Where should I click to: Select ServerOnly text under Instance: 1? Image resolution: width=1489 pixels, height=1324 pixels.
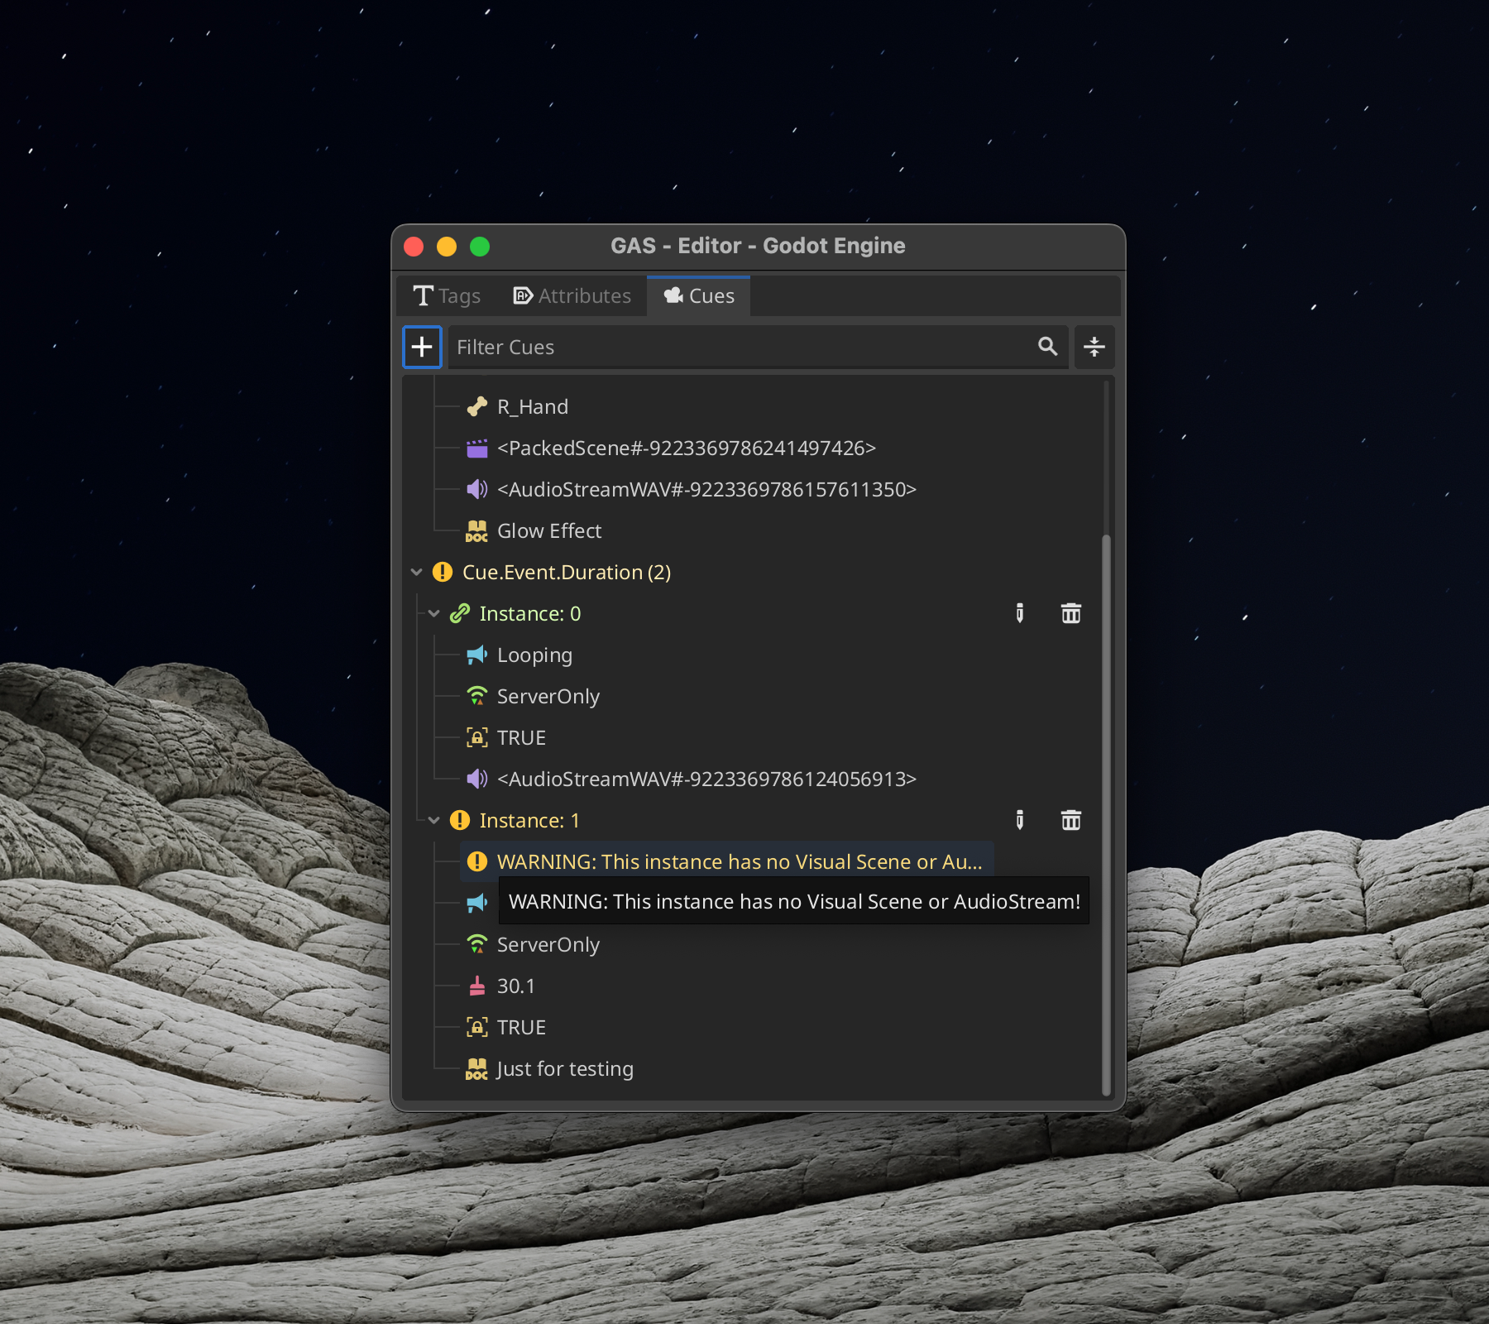tap(548, 945)
